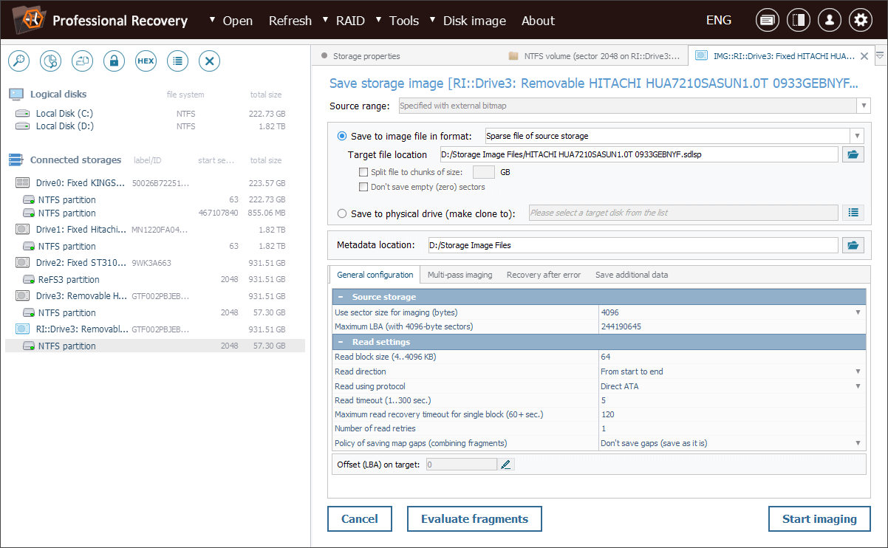Click the chunk size GB field
The width and height of the screenshot is (888, 548).
[x=484, y=172]
